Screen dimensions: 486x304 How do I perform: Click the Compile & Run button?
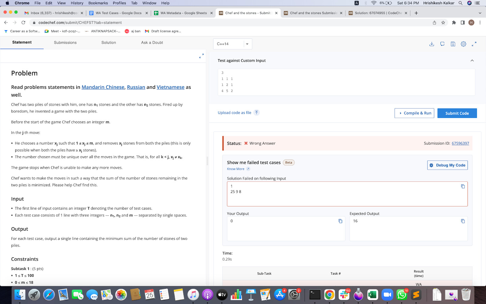click(414, 113)
